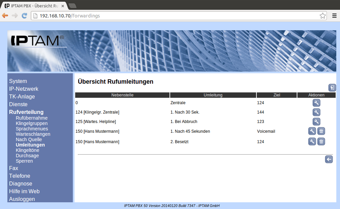Delete Hans Mustermann's Besetzt forwarding rule
The height and width of the screenshot is (209, 340).
pos(321,142)
